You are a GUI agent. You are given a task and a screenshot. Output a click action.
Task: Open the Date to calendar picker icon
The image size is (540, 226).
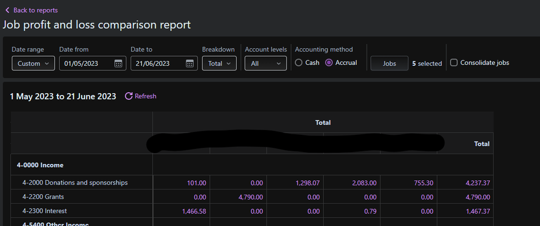190,64
